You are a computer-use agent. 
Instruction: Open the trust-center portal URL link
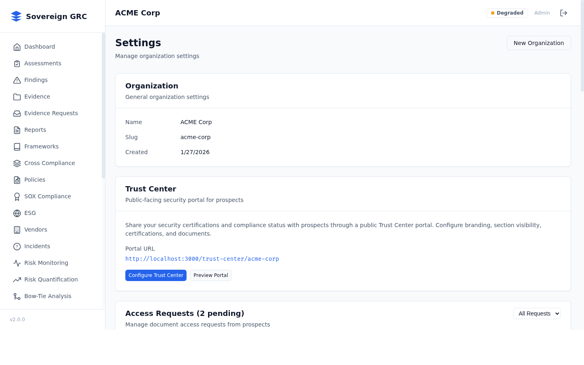coord(202,259)
